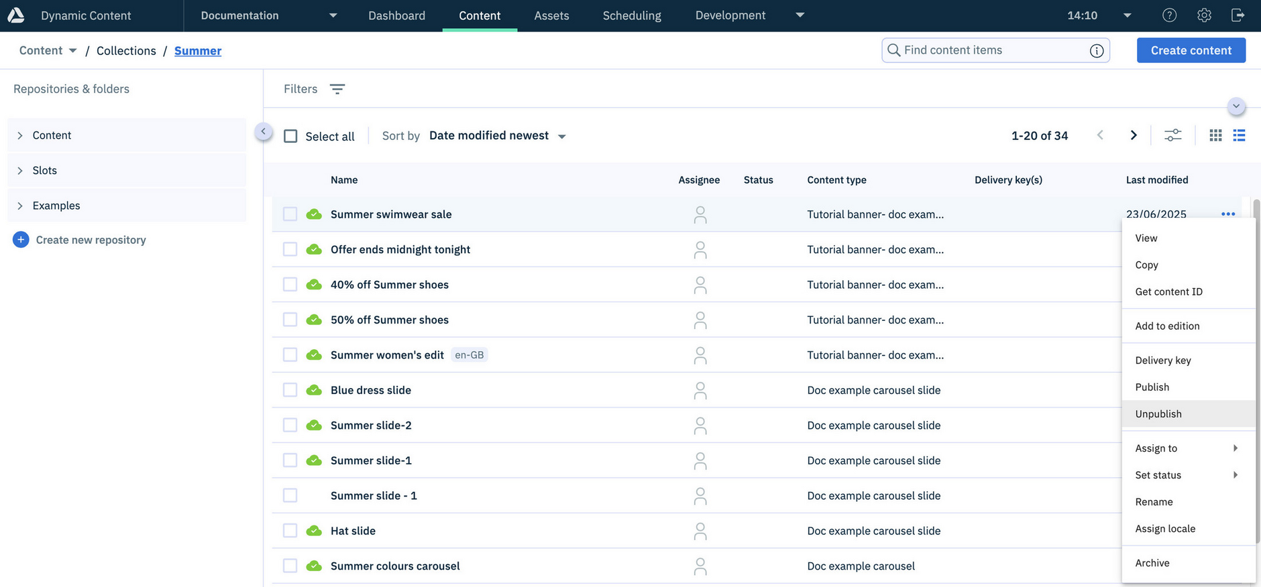Click the log out icon

point(1238,15)
